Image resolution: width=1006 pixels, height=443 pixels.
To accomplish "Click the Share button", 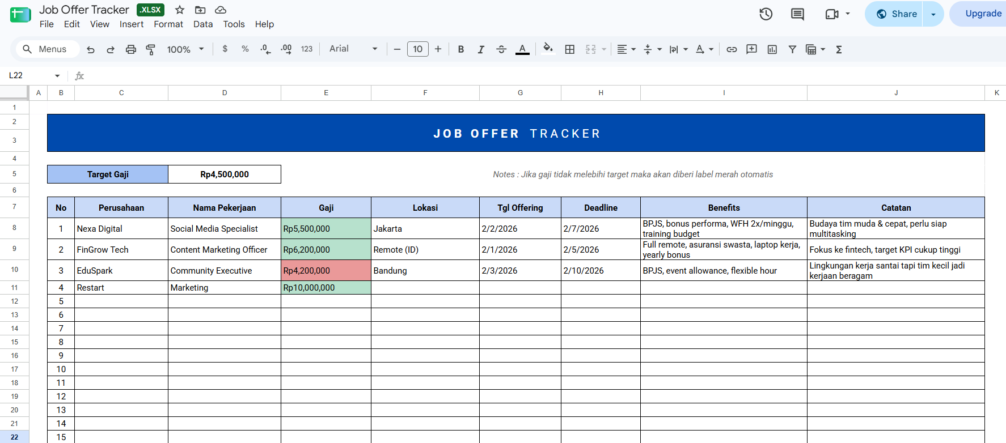I will click(x=894, y=14).
